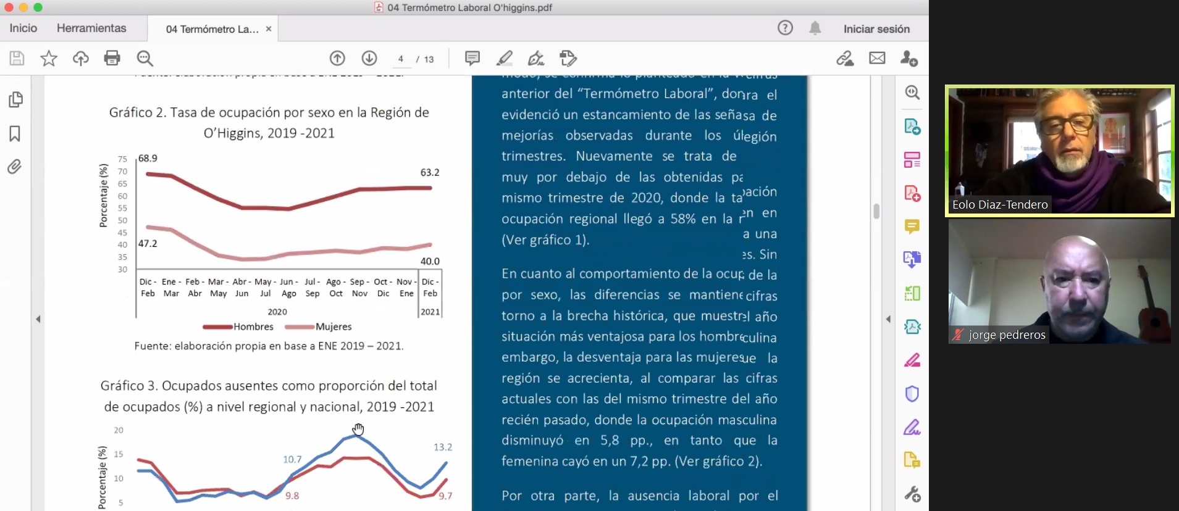Image resolution: width=1179 pixels, height=511 pixels.
Task: Click the vertical document scrollbar handle
Action: pyautogui.click(x=876, y=211)
